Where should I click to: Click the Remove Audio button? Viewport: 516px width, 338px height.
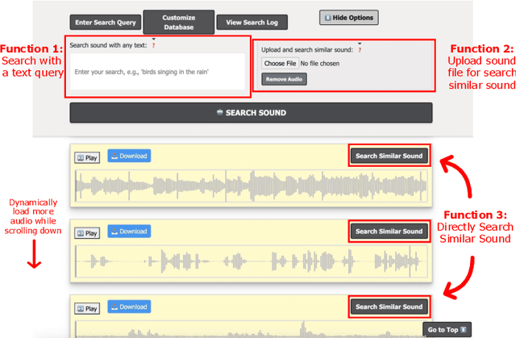(284, 79)
